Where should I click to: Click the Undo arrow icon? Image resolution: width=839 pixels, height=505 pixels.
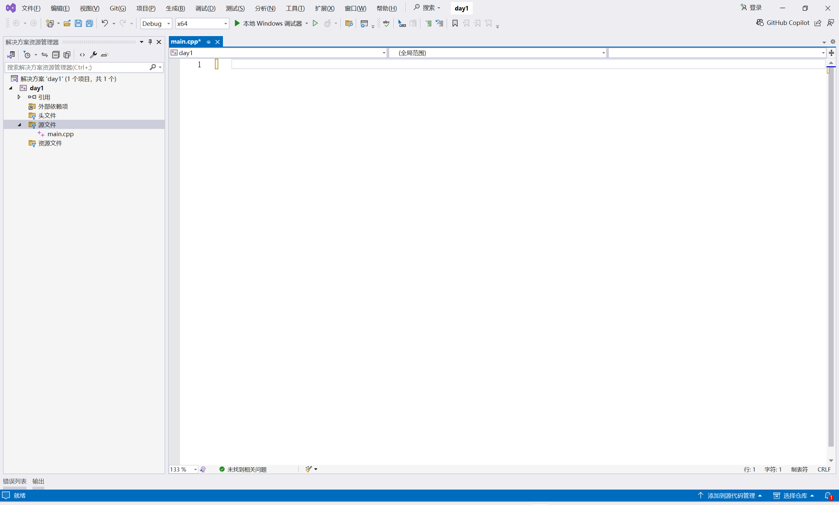(105, 23)
